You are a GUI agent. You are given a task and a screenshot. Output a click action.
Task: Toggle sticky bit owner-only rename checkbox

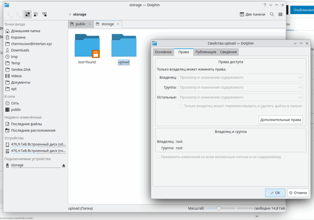181,106
